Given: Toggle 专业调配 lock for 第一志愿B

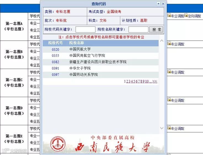Looking at the screenshot, I should 169,43.
